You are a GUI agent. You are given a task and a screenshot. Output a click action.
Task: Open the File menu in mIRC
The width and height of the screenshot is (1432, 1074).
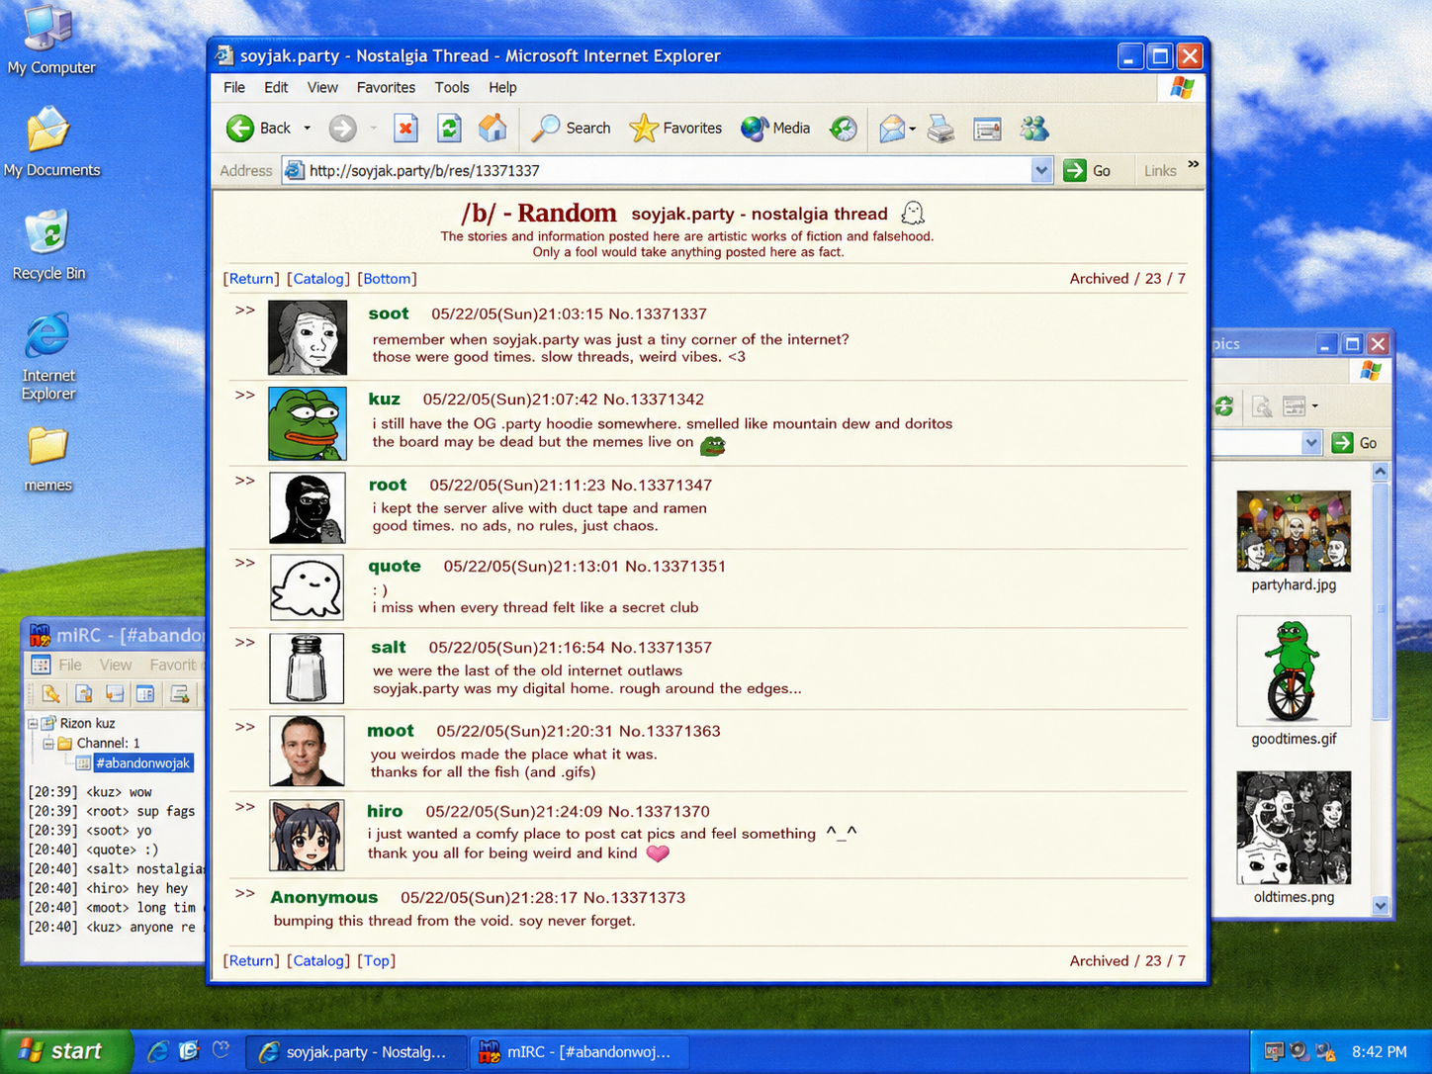point(70,665)
